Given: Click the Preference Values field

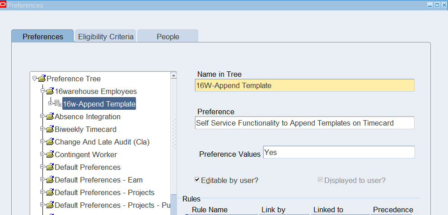Looking at the screenshot, I should pos(339,153).
